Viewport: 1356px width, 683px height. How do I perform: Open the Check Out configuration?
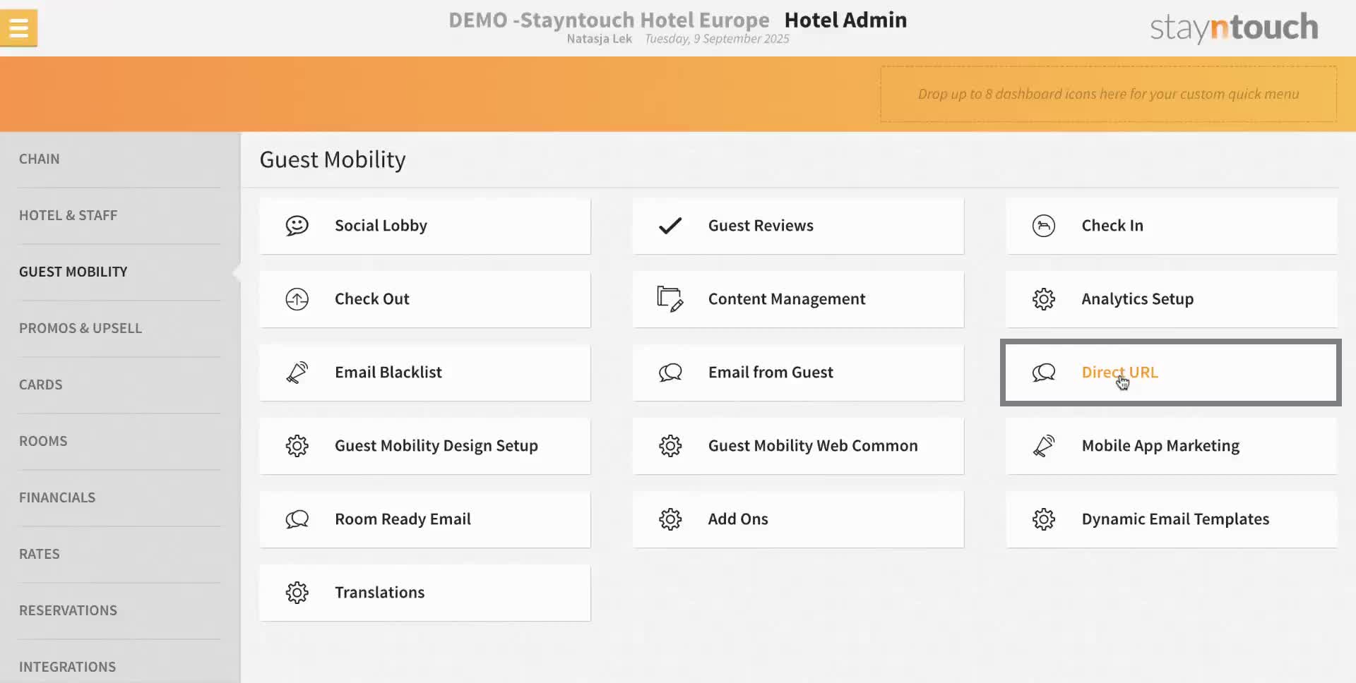tap(424, 299)
